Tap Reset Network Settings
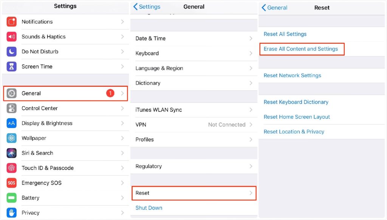 [x=293, y=75]
